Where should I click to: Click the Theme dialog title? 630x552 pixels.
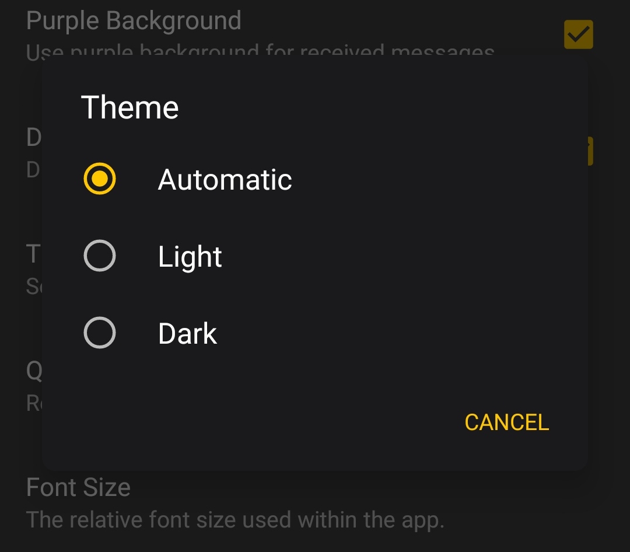click(129, 107)
